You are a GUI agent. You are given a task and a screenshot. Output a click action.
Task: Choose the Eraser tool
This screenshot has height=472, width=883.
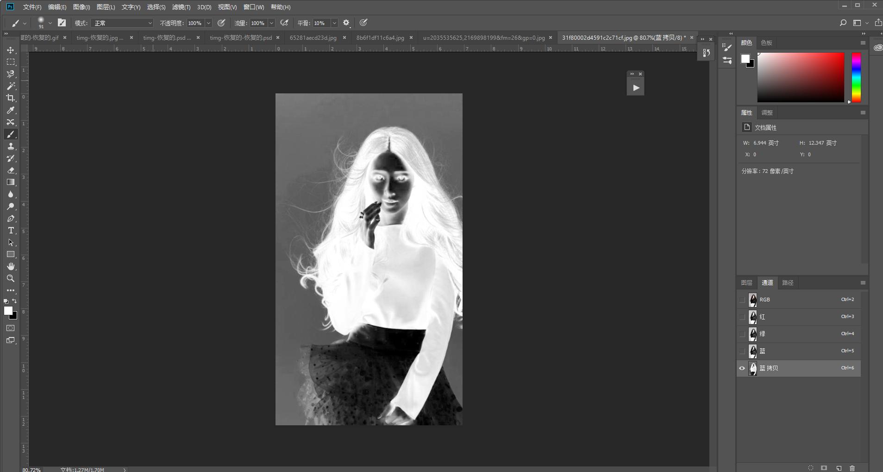tap(11, 171)
